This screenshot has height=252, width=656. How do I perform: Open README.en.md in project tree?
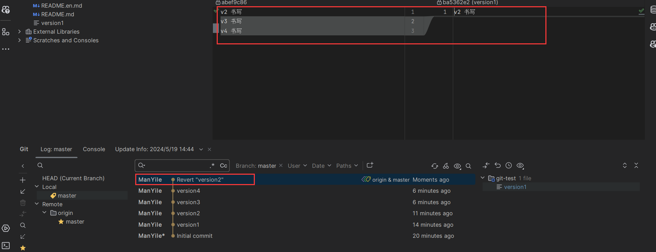pyautogui.click(x=58, y=6)
